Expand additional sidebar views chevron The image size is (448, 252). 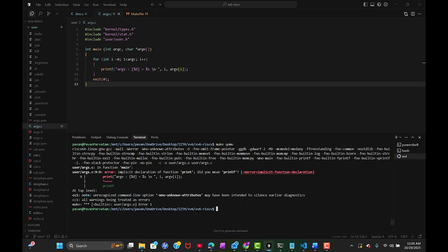tap(57, 14)
